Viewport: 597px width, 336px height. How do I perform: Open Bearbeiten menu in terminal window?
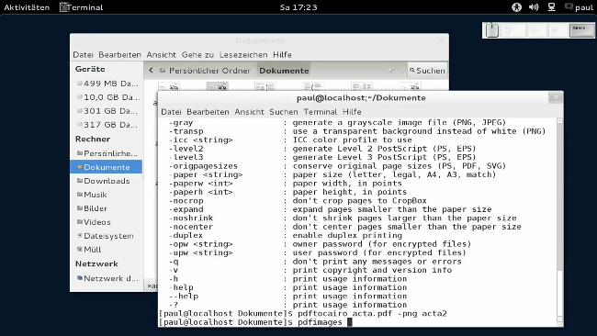pyautogui.click(x=208, y=112)
